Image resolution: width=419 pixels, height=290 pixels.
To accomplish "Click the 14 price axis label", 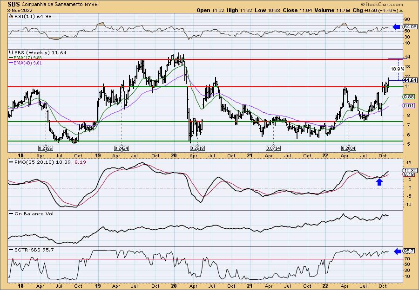I will pyautogui.click(x=407, y=57).
